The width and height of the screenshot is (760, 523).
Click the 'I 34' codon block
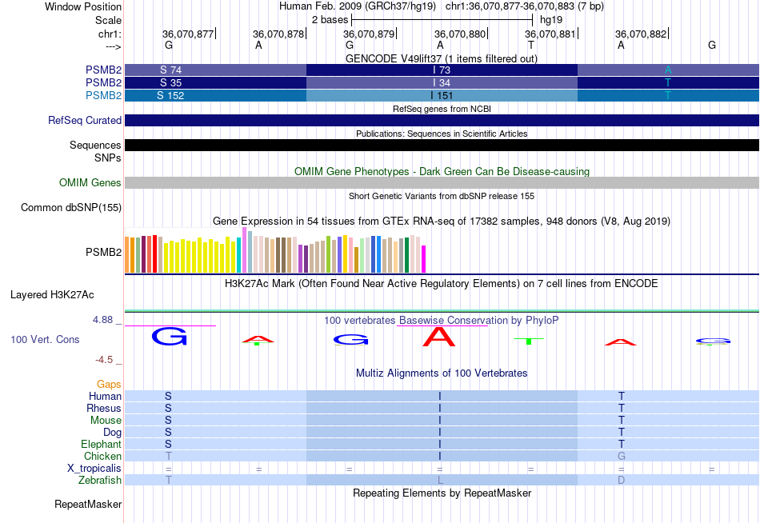point(442,82)
